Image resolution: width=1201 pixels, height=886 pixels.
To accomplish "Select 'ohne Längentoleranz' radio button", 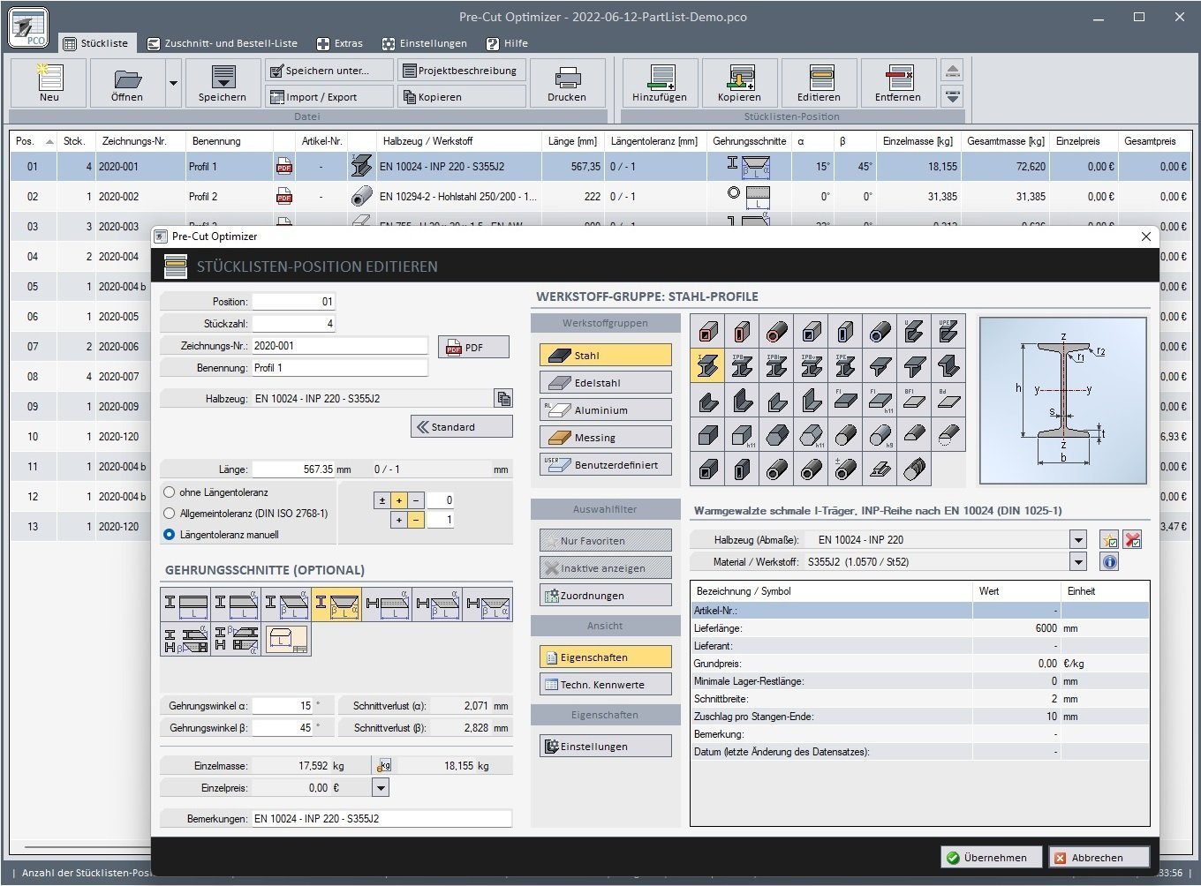I will pos(170,492).
